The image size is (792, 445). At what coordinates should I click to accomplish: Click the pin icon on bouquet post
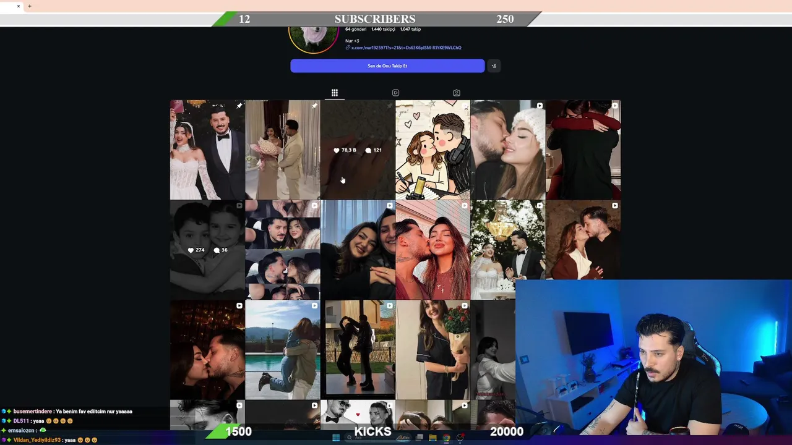(314, 106)
